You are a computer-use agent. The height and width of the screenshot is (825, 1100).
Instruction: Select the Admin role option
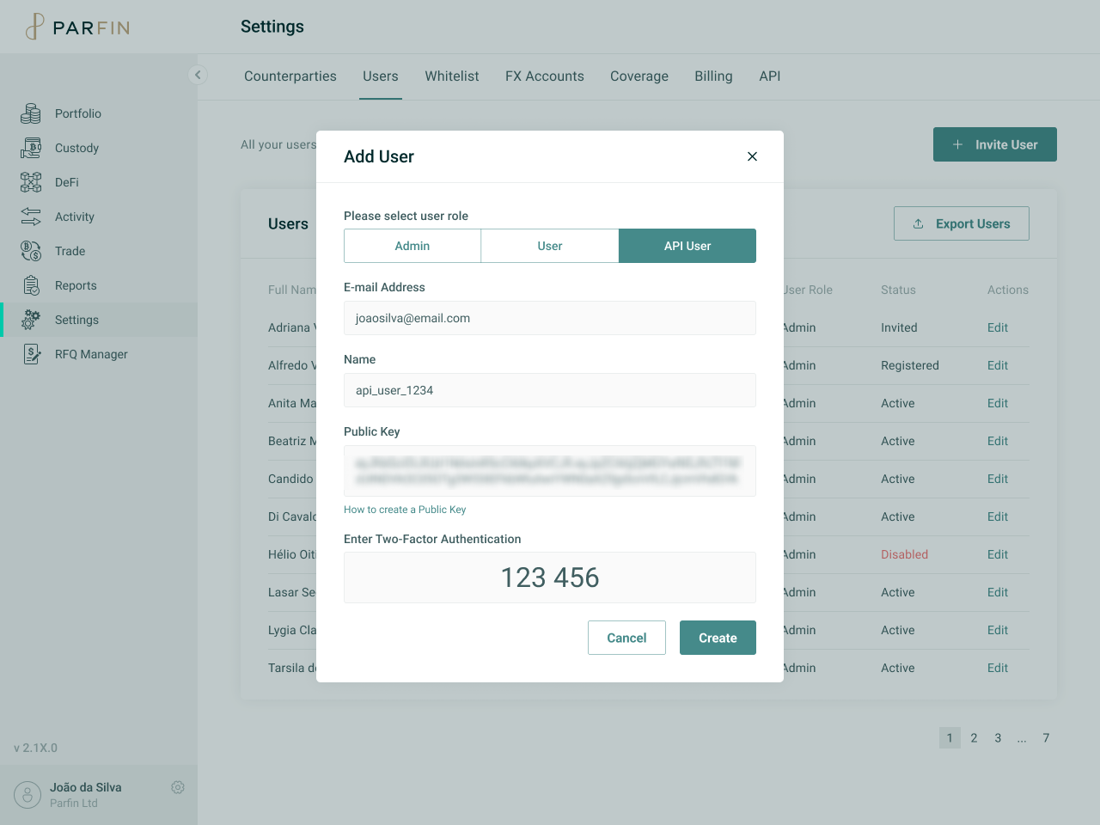point(412,246)
